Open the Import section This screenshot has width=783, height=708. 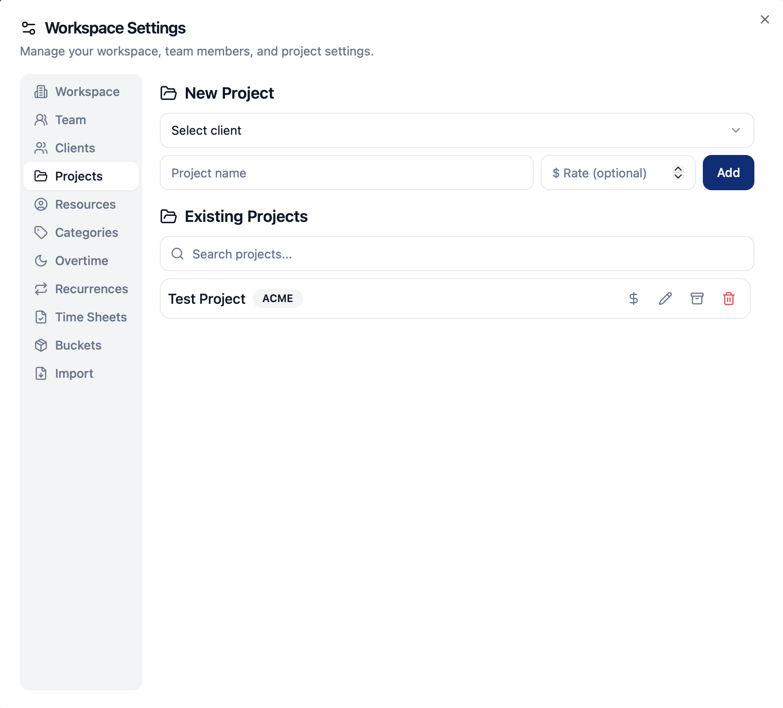[81, 373]
